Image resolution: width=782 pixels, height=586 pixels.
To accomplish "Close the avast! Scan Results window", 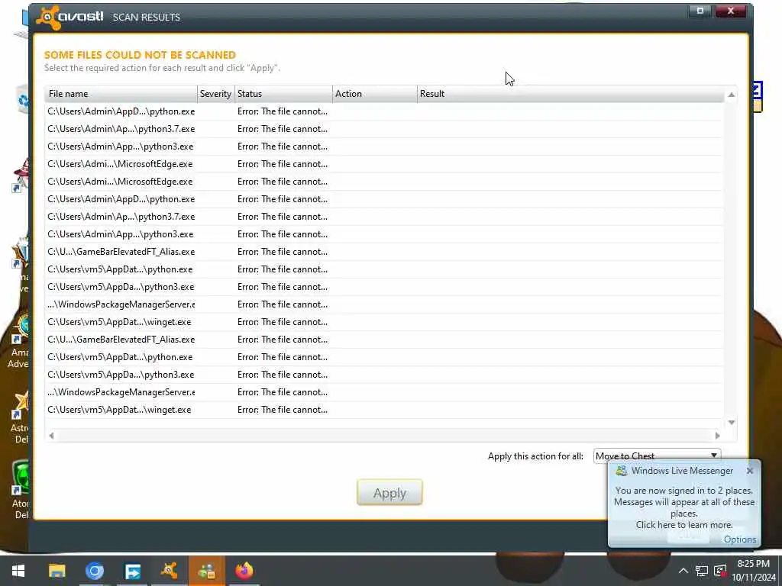I will pyautogui.click(x=731, y=11).
